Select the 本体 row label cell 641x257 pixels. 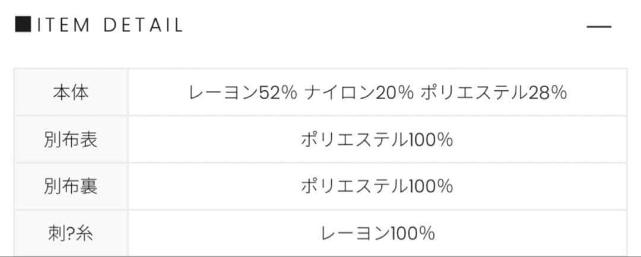pos(71,93)
